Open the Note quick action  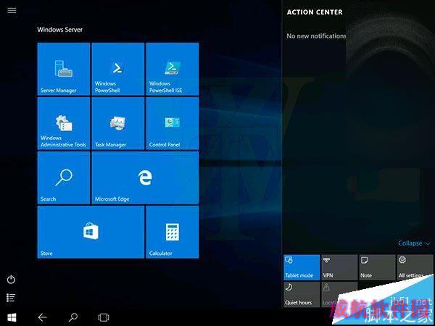(377, 267)
